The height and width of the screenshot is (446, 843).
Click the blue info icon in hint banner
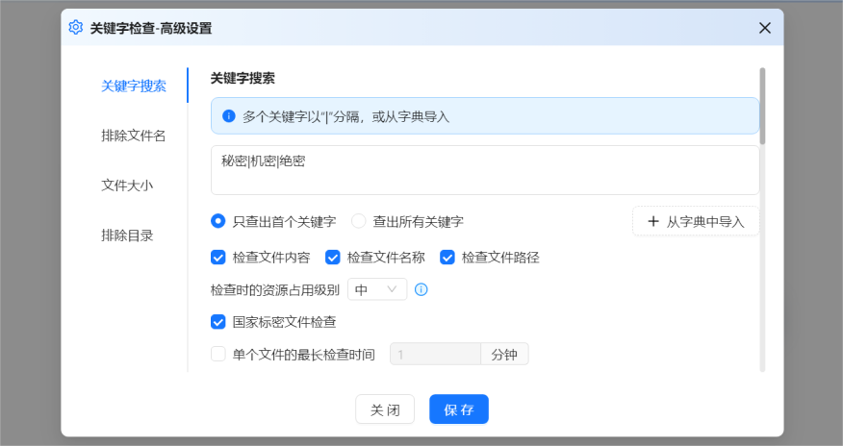(x=229, y=115)
